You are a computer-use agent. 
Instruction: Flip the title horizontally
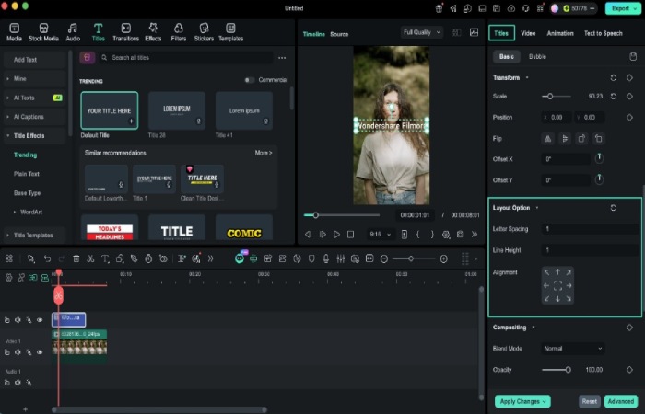(x=548, y=139)
